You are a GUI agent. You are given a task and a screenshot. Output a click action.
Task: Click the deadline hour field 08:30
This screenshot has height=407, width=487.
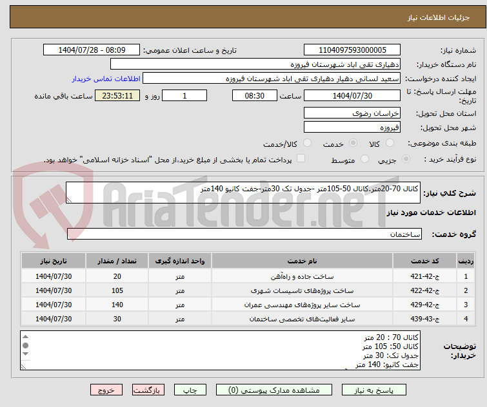(x=254, y=95)
